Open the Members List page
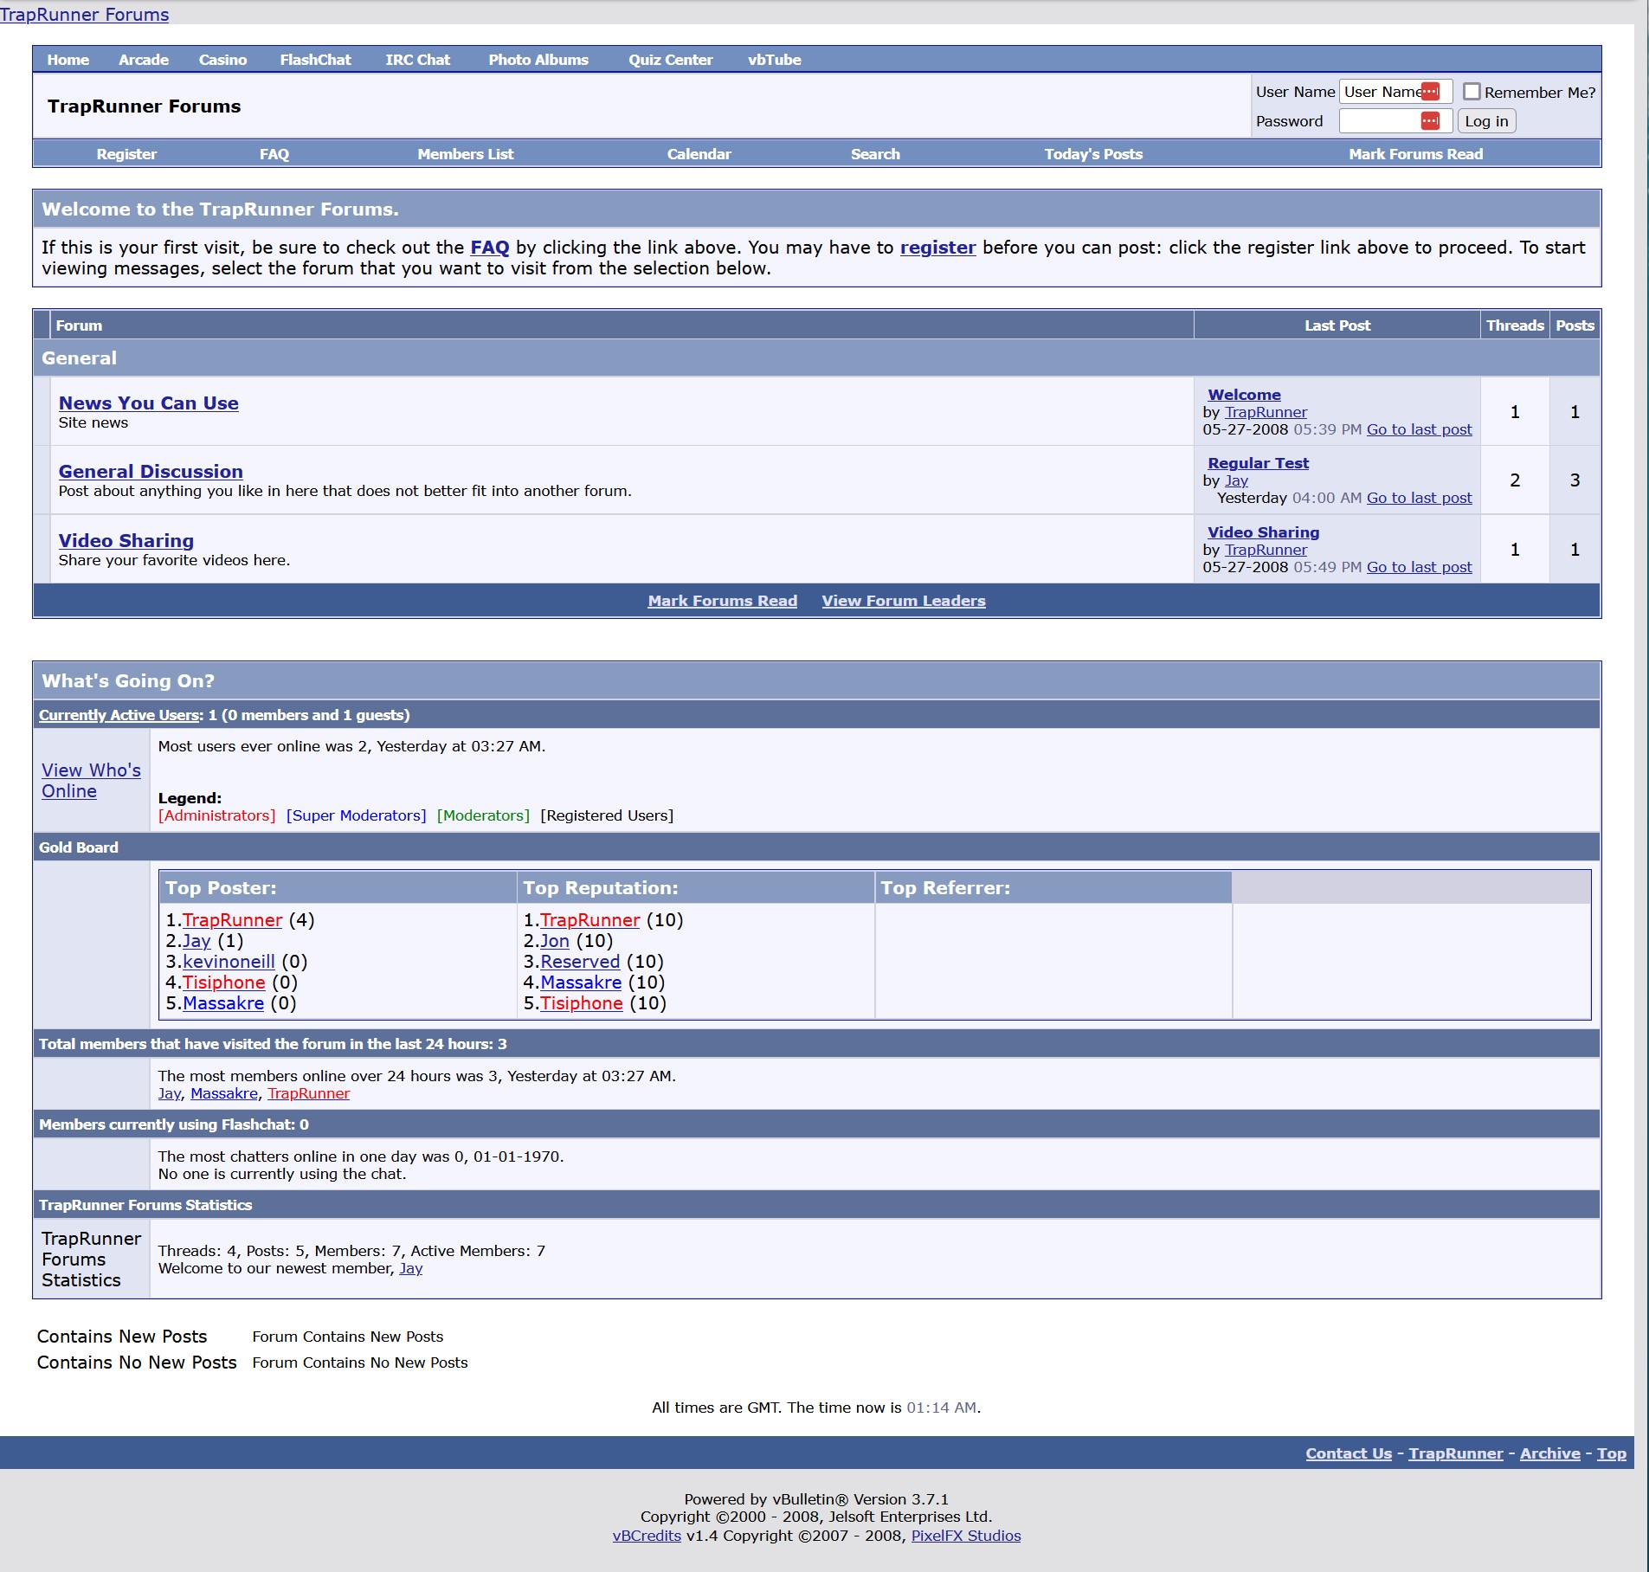 465,154
